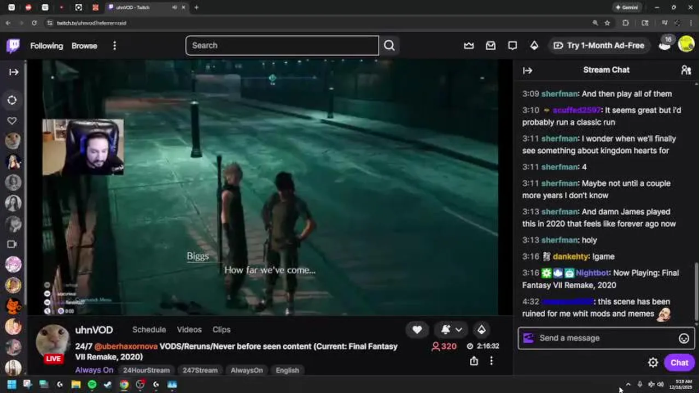Image resolution: width=699 pixels, height=393 pixels.
Task: Open Prime loot crown icon
Action: tap(469, 46)
